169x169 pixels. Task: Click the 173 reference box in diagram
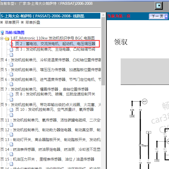click(157, 160)
